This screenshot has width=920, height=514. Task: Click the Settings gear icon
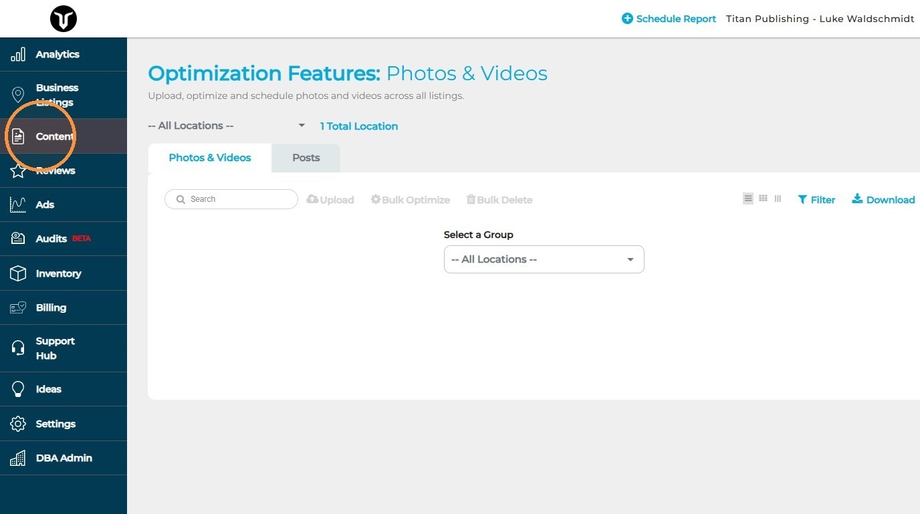point(18,424)
